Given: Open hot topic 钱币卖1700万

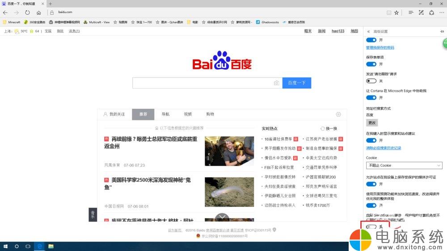Looking at the screenshot, I should click(x=317, y=205).
